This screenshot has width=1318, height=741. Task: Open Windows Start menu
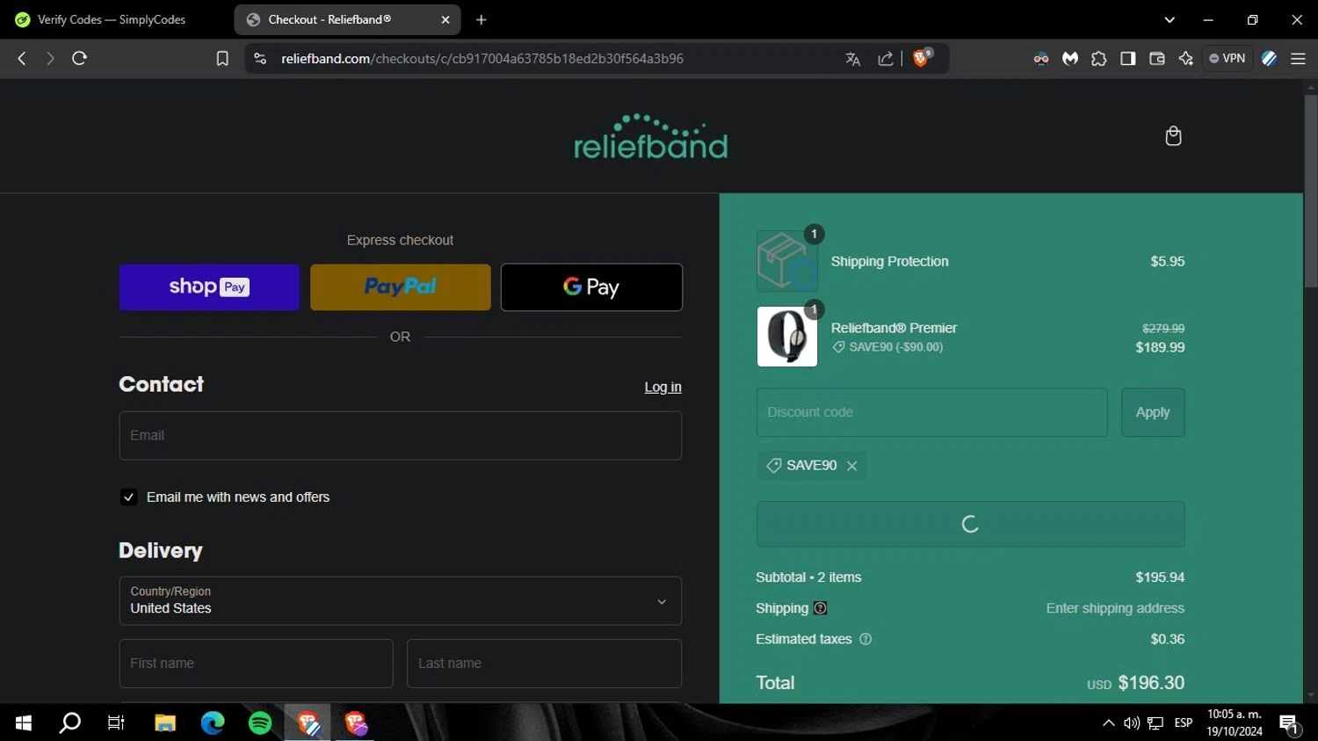24,723
